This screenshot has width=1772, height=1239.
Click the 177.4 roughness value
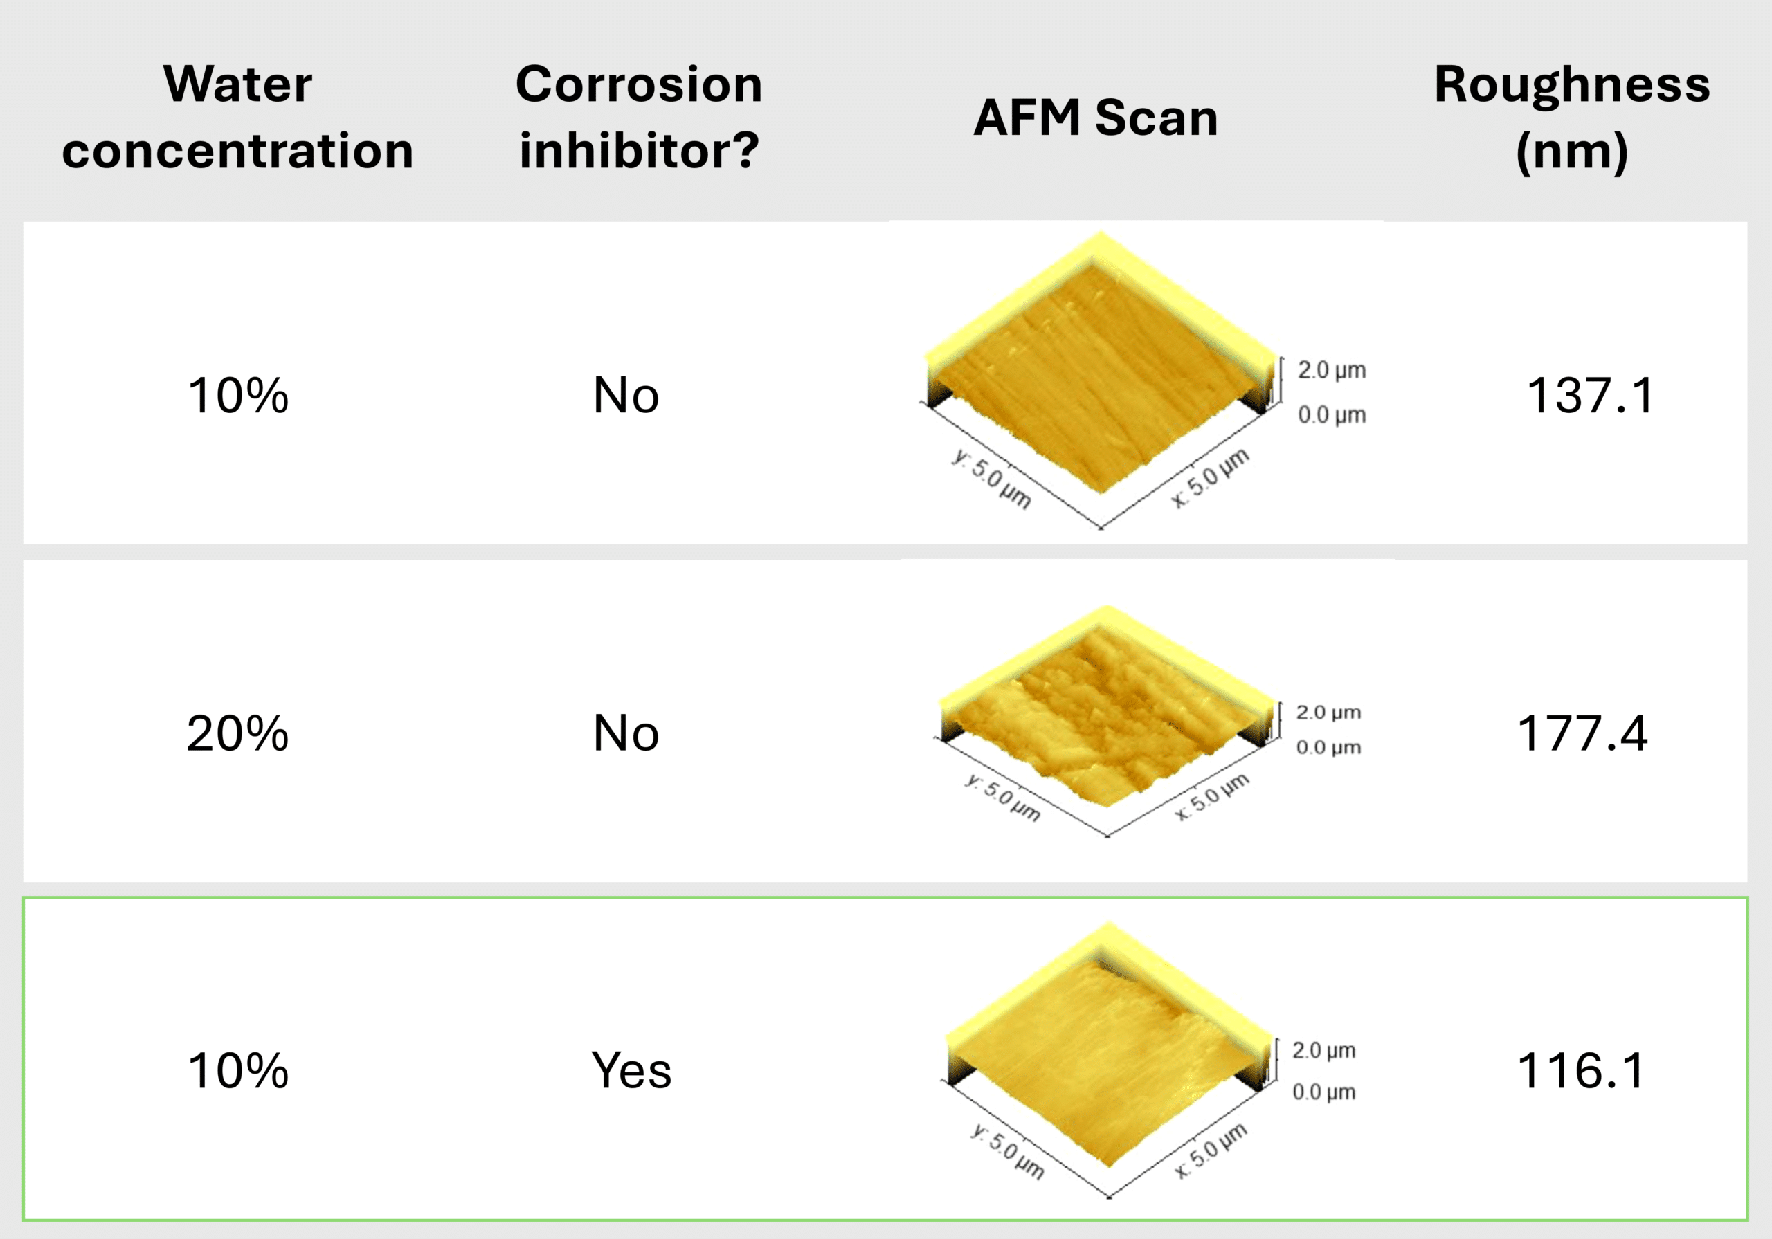[1582, 733]
